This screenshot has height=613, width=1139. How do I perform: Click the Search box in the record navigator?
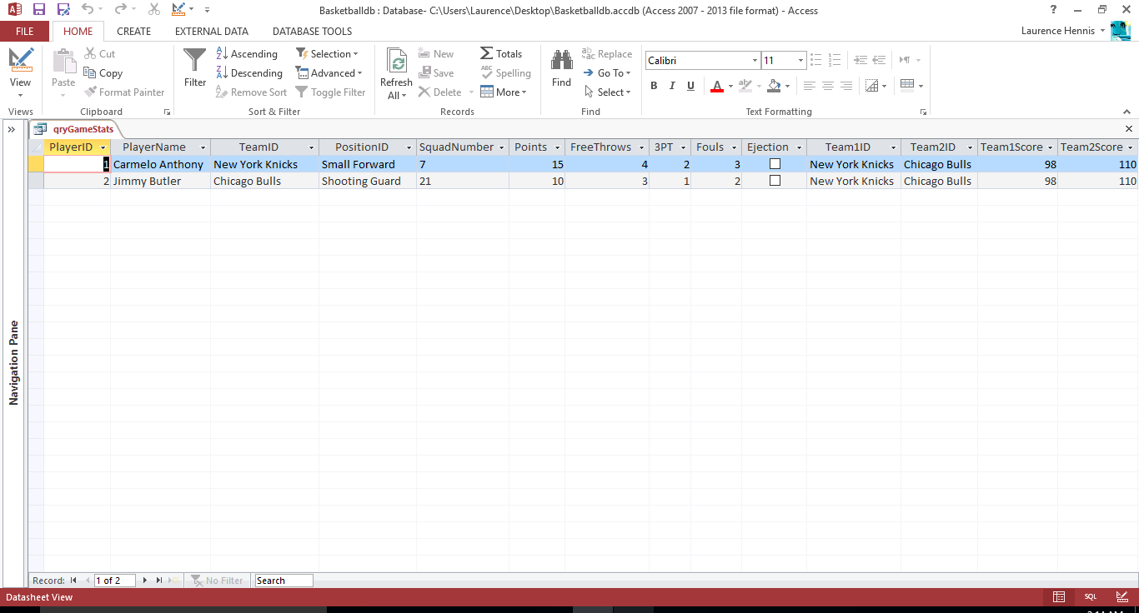(284, 581)
